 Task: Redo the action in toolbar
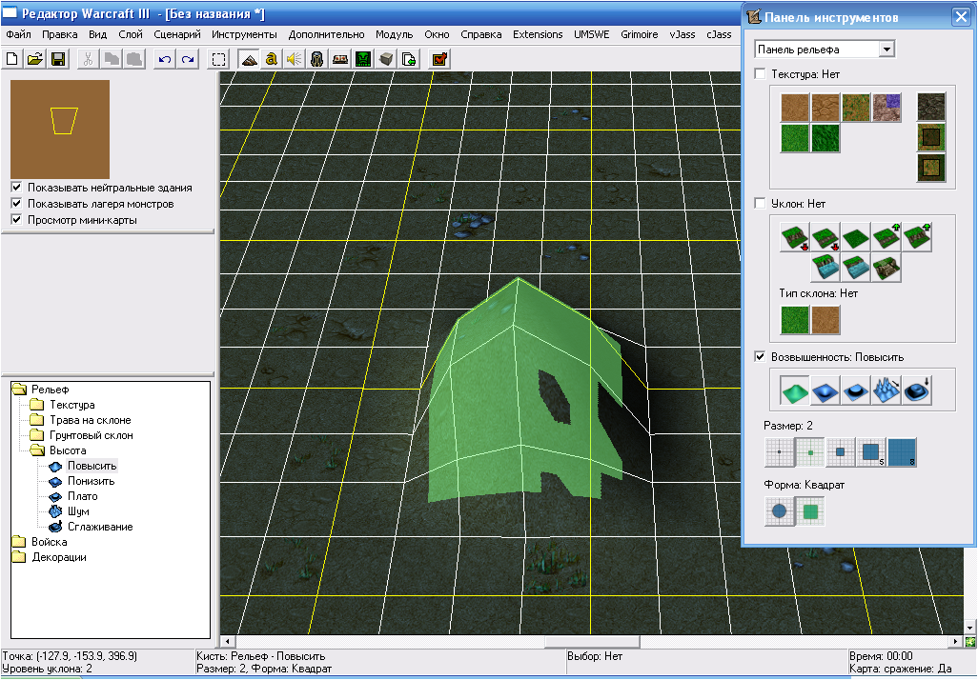pyautogui.click(x=188, y=59)
